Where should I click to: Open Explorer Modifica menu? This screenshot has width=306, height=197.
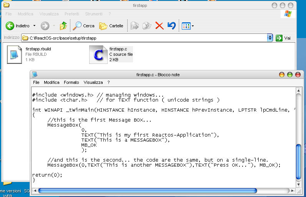25,14
